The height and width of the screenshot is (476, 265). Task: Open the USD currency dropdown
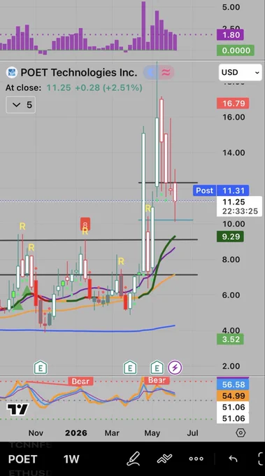point(240,72)
